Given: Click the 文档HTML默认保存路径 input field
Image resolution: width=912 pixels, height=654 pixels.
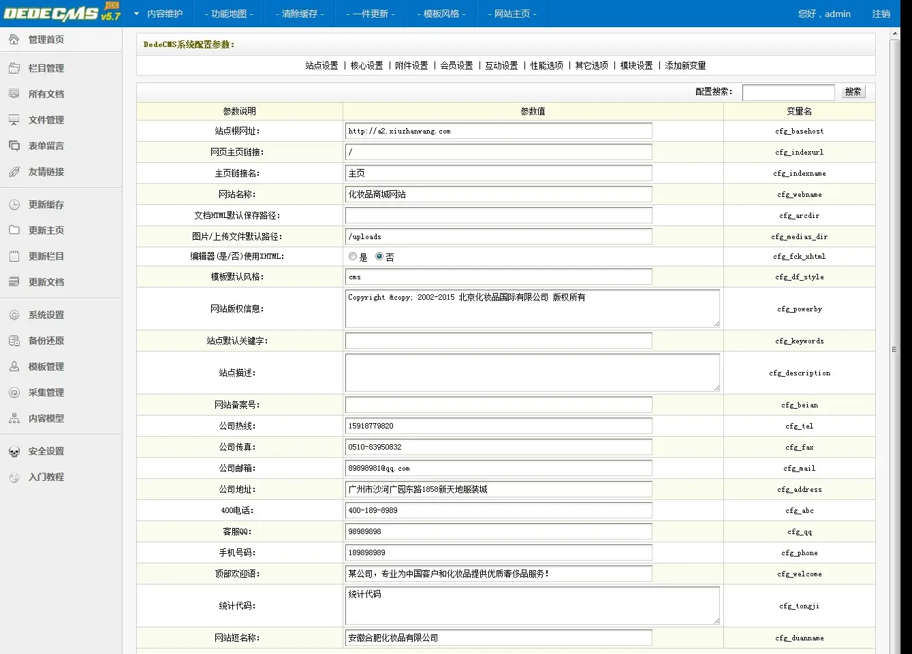Looking at the screenshot, I should [x=499, y=215].
